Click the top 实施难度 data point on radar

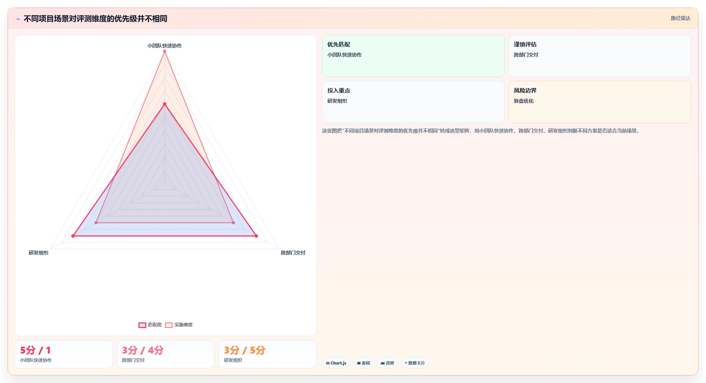pos(164,51)
